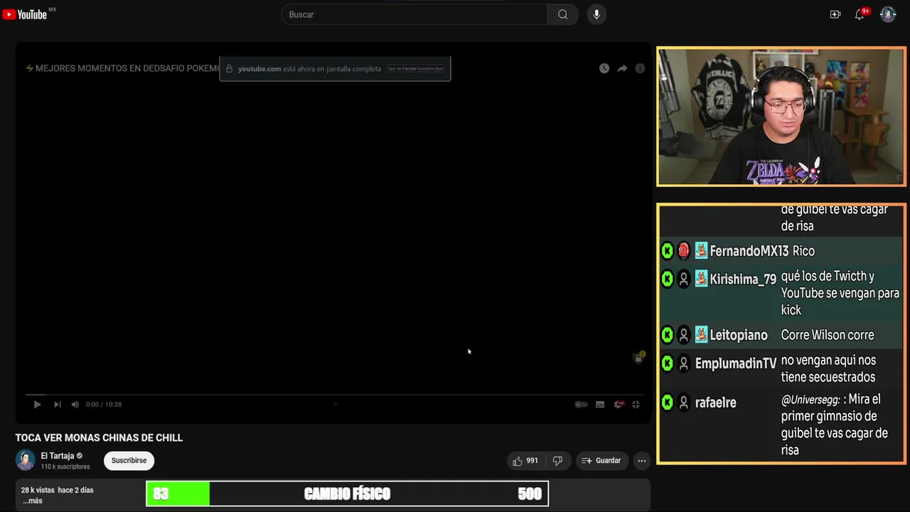Image resolution: width=910 pixels, height=512 pixels.
Task: Click the share arrow on the video
Action: click(x=622, y=68)
